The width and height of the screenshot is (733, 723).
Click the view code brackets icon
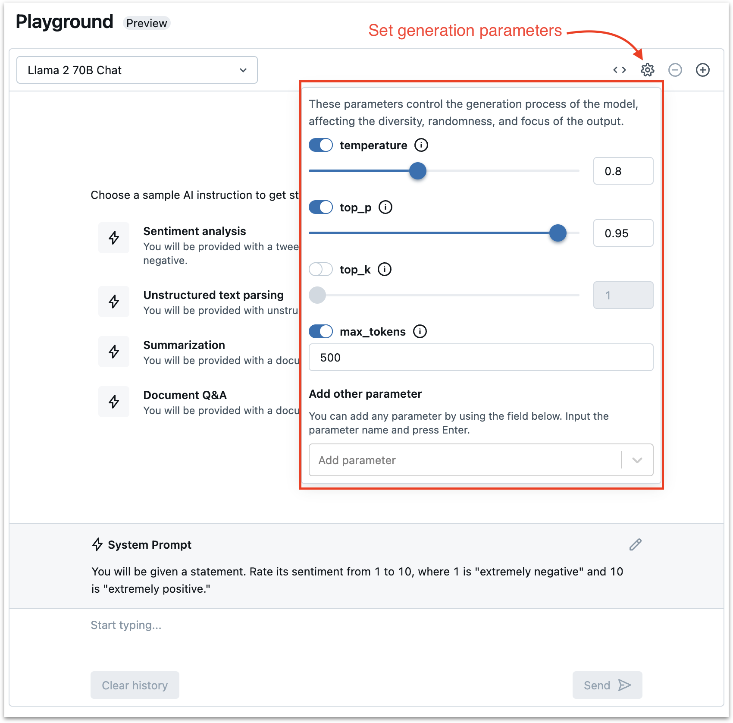(x=620, y=70)
